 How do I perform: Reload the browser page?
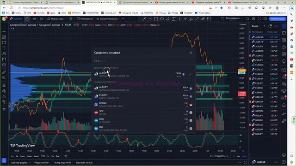tap(11, 8)
